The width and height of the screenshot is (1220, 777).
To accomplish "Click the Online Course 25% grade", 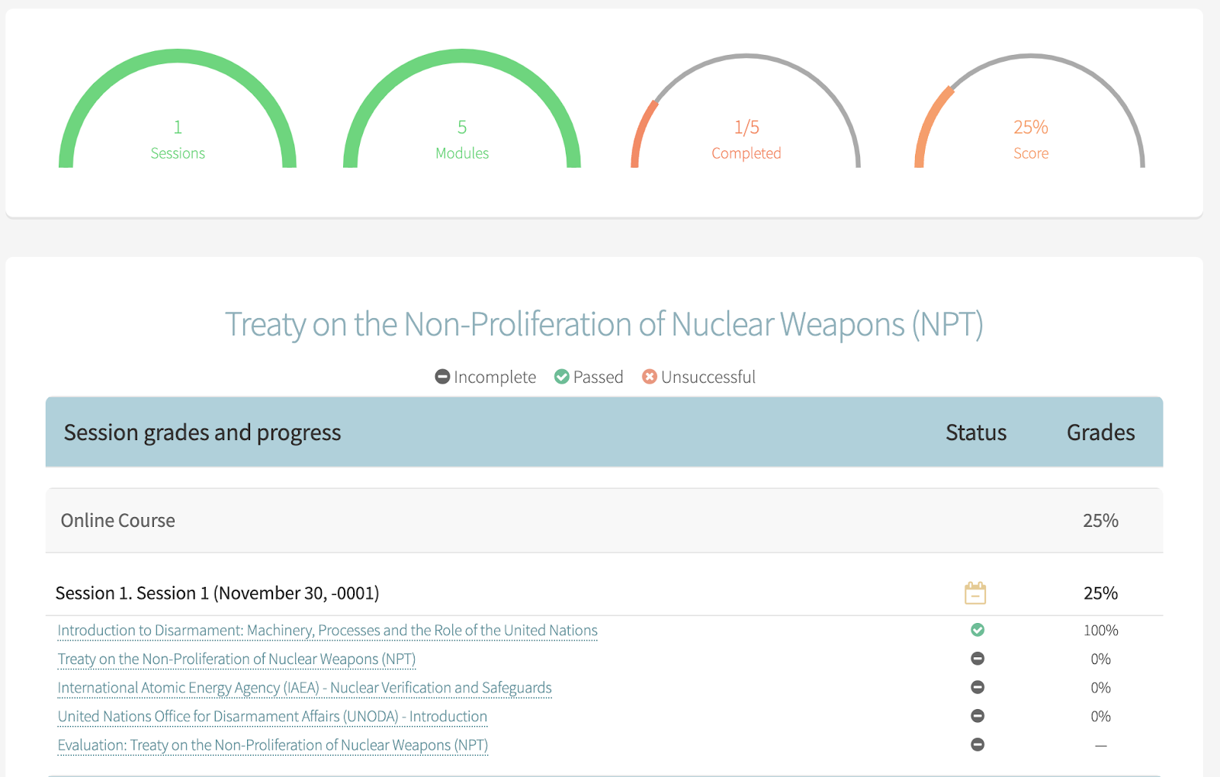I will tap(1101, 521).
